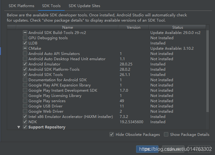The width and height of the screenshot is (215, 155).
Task: Check Google Play services checkbox
Action: coord(25,101)
